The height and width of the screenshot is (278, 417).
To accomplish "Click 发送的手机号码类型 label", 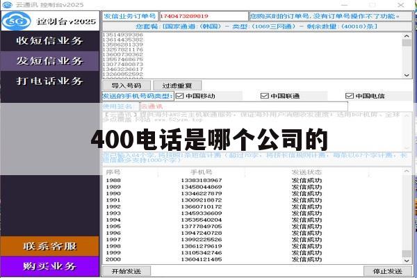I will tap(138, 96).
